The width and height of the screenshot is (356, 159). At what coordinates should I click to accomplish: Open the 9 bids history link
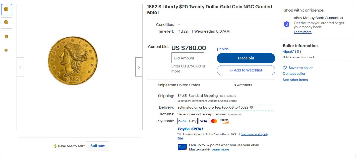coord(223,49)
